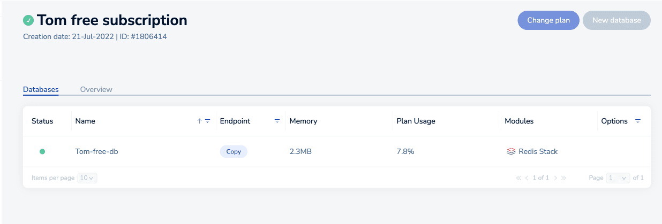Click the Tom-free-db green status dot
The height and width of the screenshot is (224, 662).
pos(42,152)
